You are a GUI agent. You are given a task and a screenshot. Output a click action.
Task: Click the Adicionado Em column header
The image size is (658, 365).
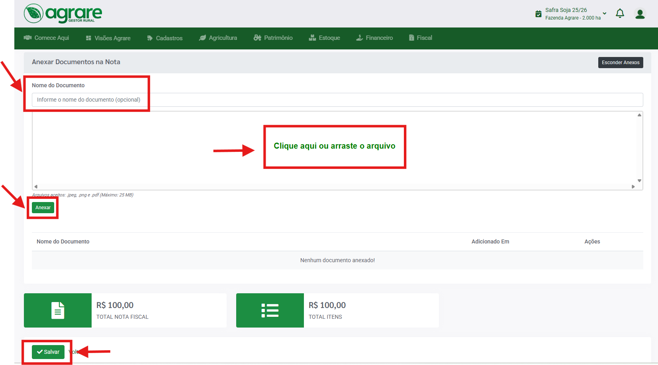(490, 241)
